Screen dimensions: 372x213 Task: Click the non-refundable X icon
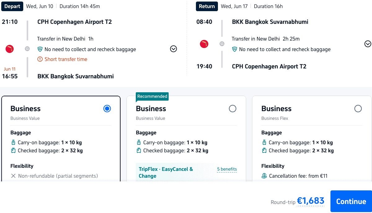click(x=13, y=176)
